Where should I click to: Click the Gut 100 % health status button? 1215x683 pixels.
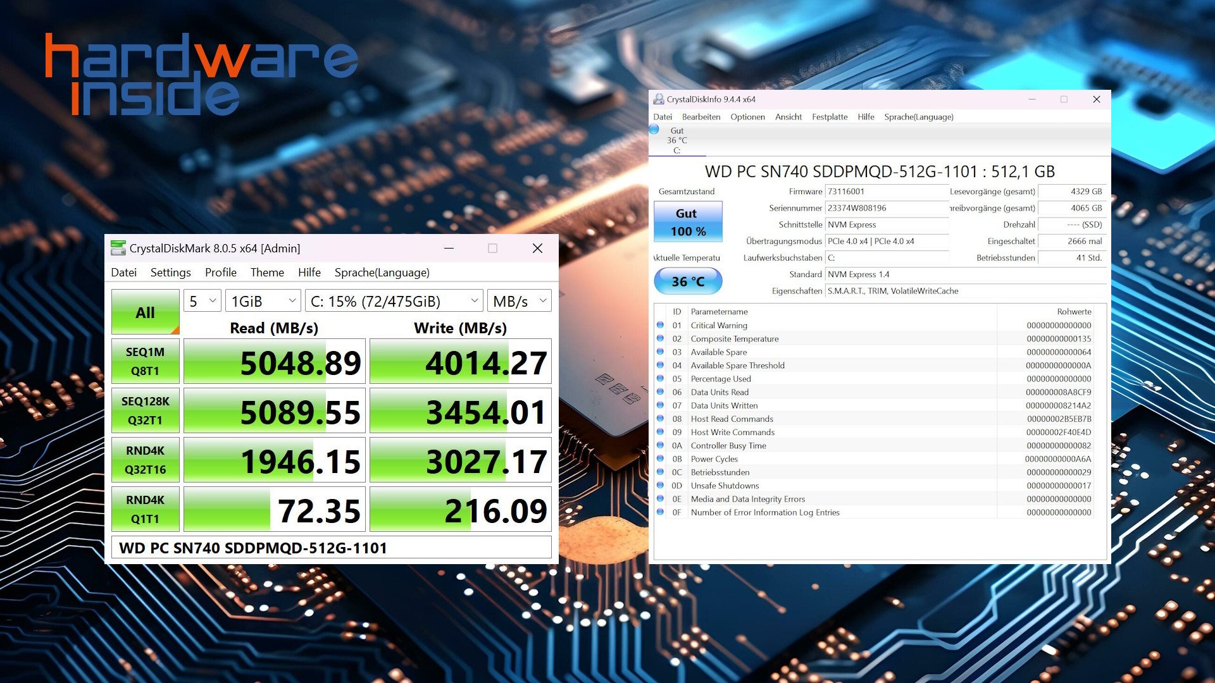[x=687, y=222]
